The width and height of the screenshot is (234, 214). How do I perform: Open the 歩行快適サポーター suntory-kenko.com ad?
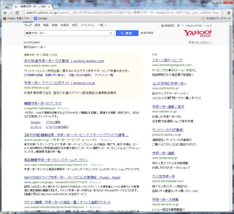(64, 61)
